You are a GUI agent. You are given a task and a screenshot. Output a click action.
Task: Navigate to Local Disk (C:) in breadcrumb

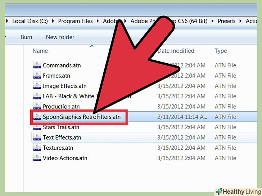click(x=30, y=21)
